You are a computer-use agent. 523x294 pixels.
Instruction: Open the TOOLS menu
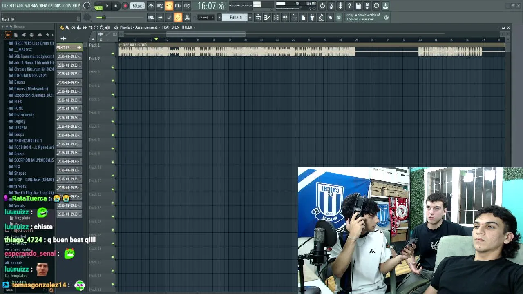tap(67, 6)
